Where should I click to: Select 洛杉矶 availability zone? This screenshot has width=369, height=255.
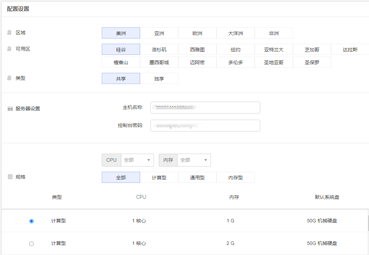(x=159, y=50)
